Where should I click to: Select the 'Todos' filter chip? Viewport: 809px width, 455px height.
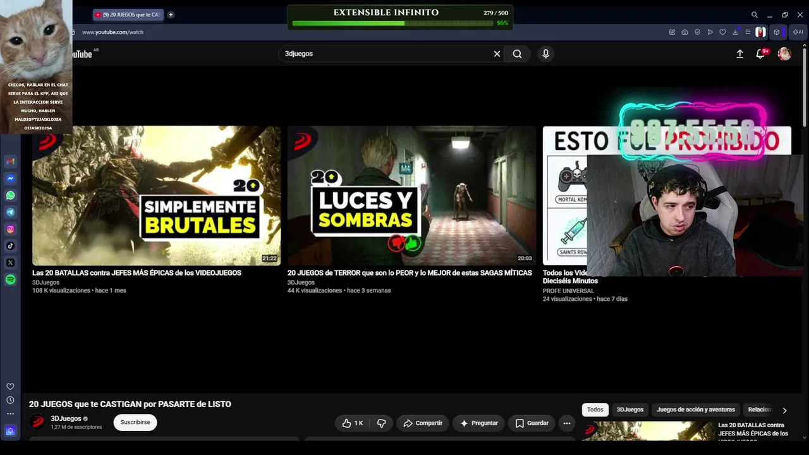595,409
